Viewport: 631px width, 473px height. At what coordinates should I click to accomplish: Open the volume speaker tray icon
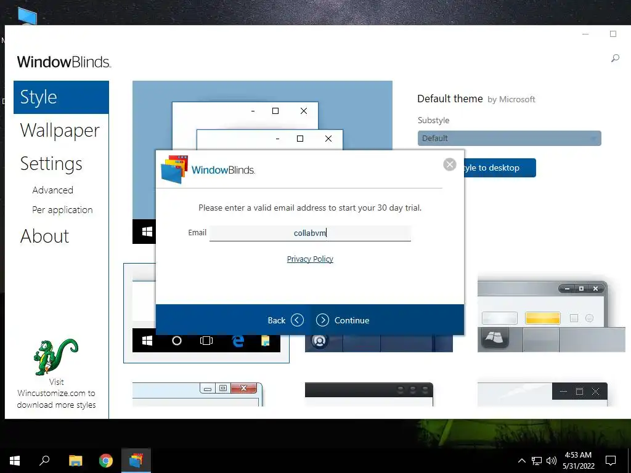pyautogui.click(x=552, y=461)
